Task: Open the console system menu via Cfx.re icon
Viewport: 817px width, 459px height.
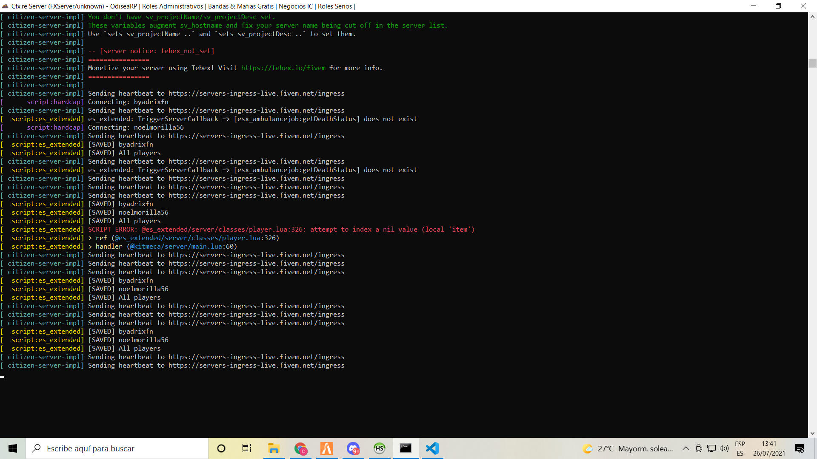Action: tap(5, 6)
